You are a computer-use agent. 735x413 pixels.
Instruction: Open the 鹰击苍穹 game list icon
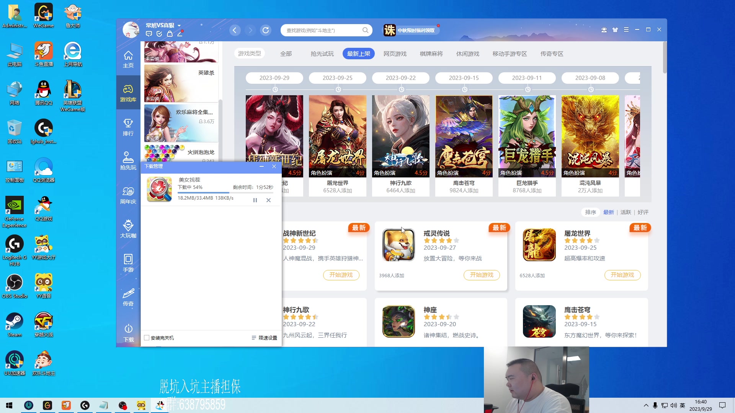tap(539, 321)
